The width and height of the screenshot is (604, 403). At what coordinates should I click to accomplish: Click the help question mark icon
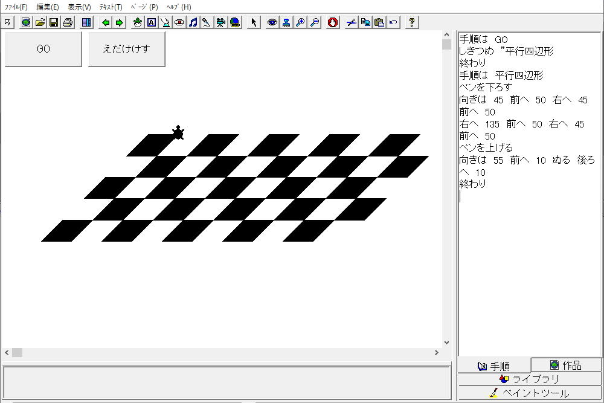(x=412, y=22)
